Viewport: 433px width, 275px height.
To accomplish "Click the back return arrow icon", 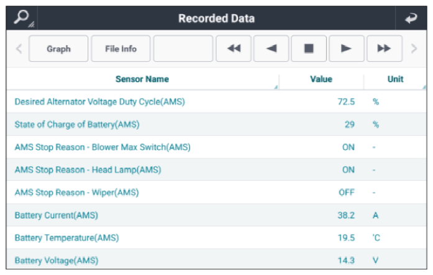I will [x=411, y=18].
